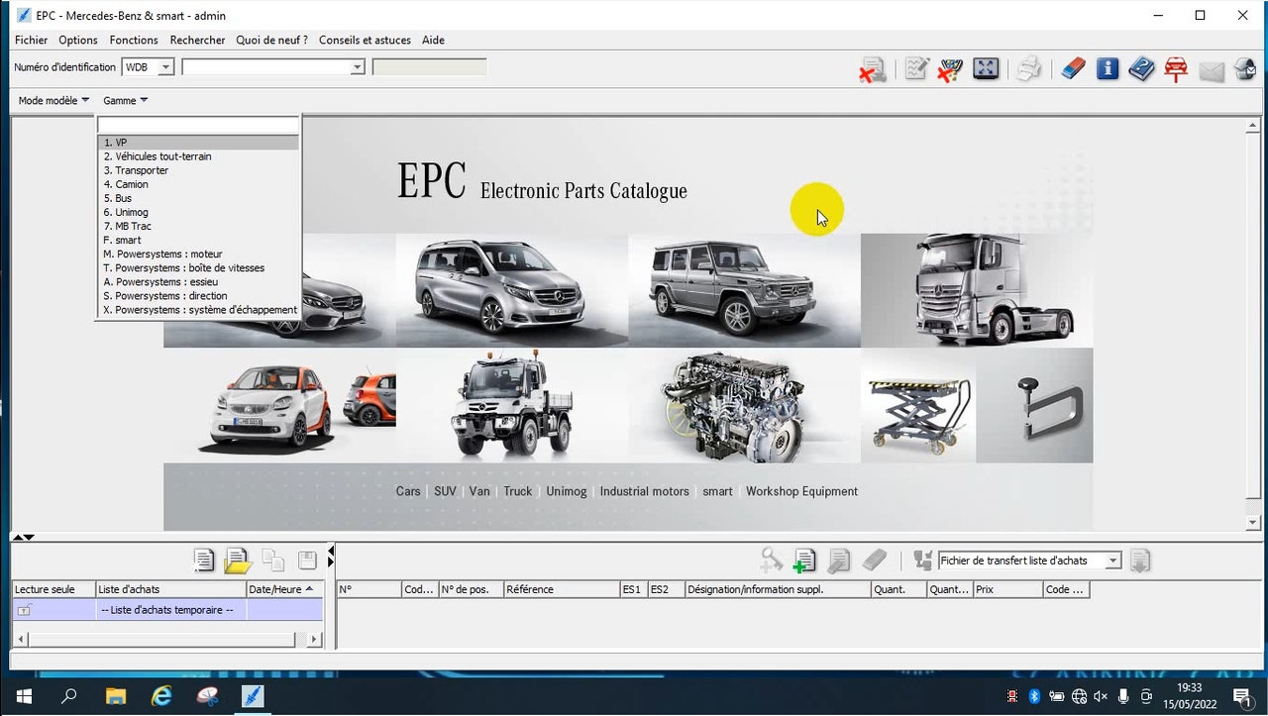Select 6. Unimog entry

(198, 212)
